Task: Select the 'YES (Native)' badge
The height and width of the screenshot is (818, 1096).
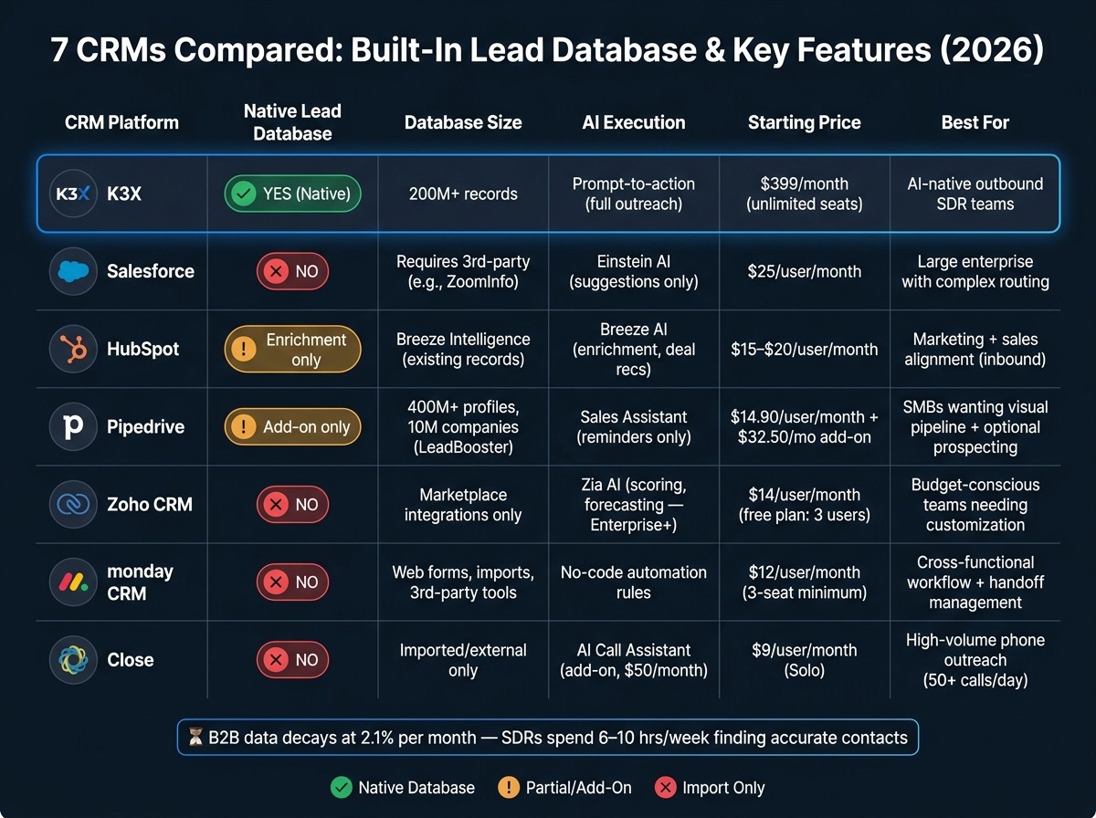Action: coord(292,194)
